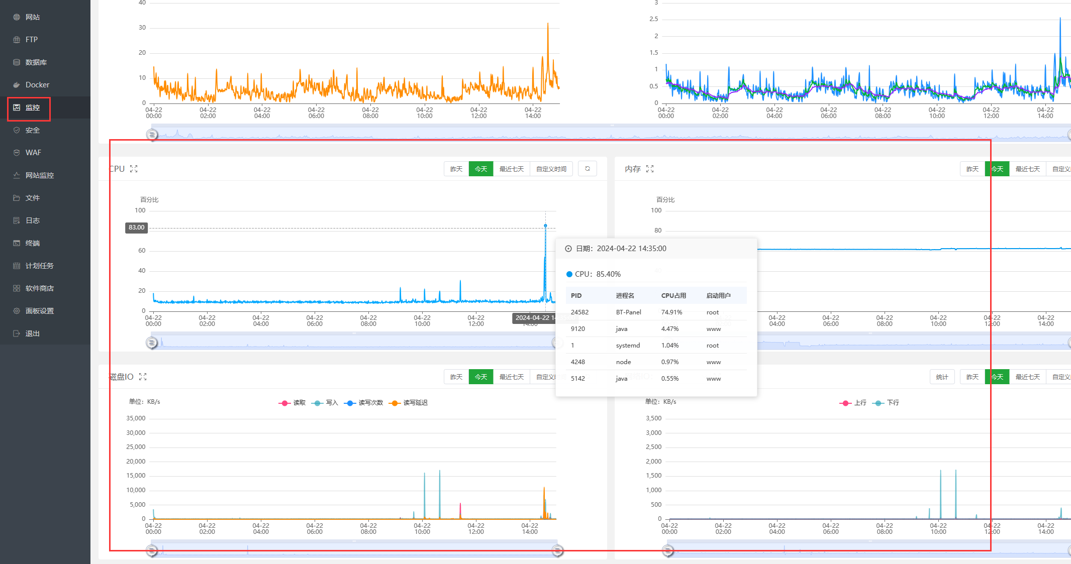Screen dimensions: 1071x564
Task: Open the 安全 shield icon
Action: click(17, 130)
